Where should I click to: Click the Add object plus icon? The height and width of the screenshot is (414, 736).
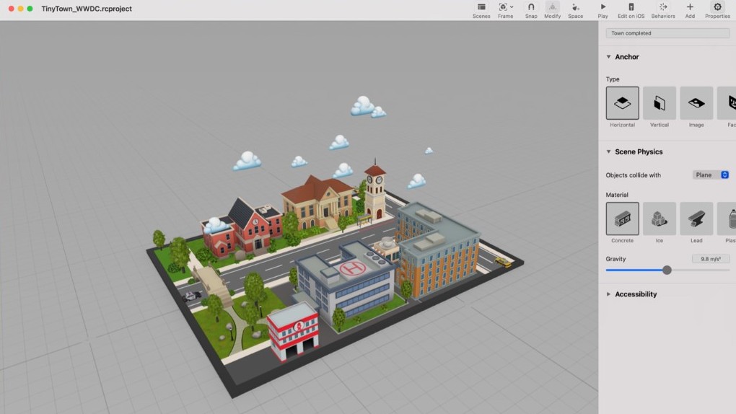click(x=690, y=7)
